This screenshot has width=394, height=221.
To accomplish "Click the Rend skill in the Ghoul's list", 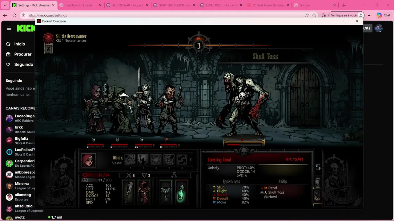I will tap(272, 188).
